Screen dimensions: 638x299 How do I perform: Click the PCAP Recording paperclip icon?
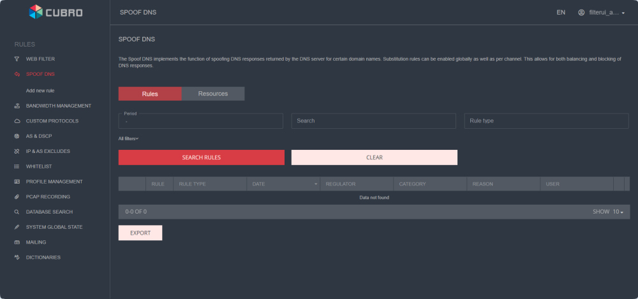(17, 197)
